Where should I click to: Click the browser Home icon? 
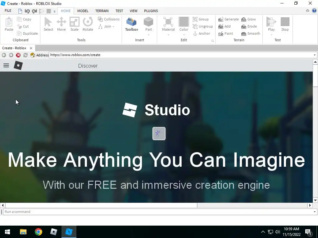pyautogui.click(x=33, y=55)
